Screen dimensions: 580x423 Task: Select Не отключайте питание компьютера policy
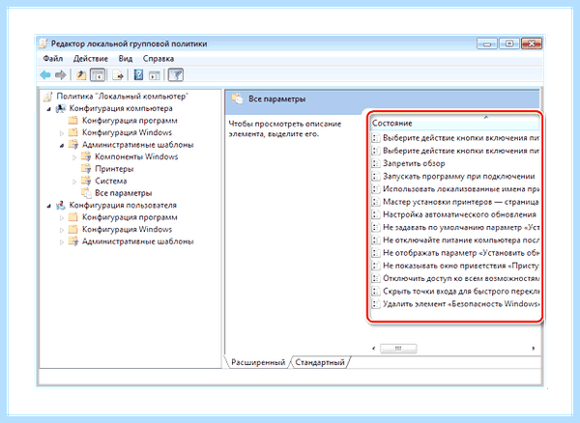coord(460,240)
